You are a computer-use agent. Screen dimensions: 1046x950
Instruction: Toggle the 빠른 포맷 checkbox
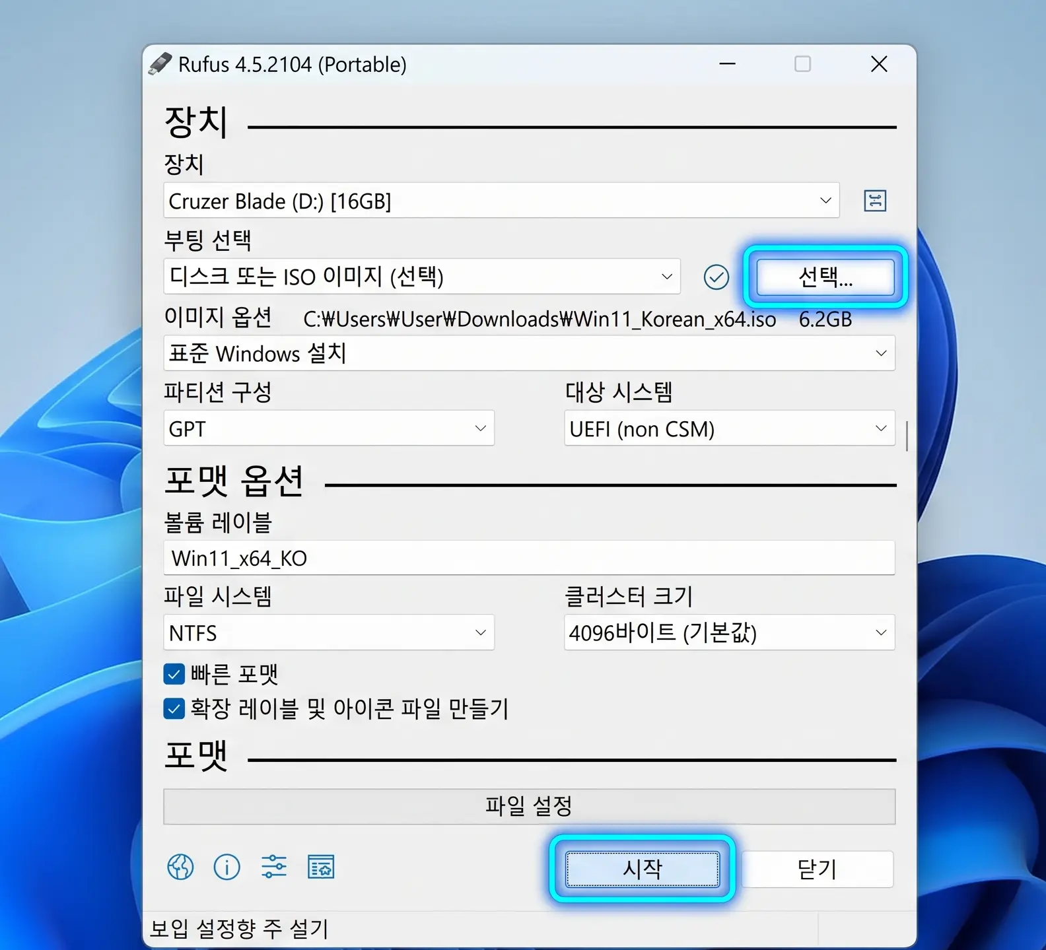tap(174, 674)
